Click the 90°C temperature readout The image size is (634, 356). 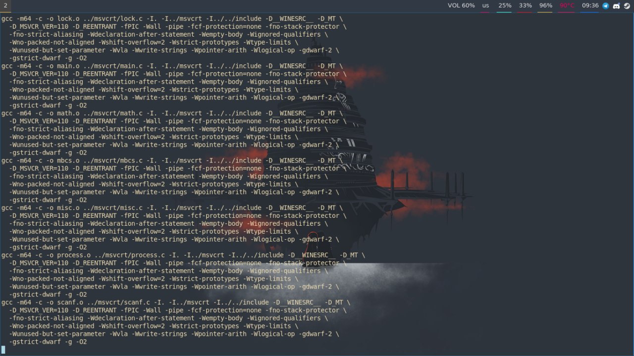[x=567, y=6]
